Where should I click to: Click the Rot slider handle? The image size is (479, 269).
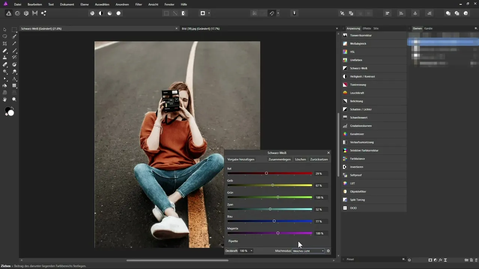[266, 173]
